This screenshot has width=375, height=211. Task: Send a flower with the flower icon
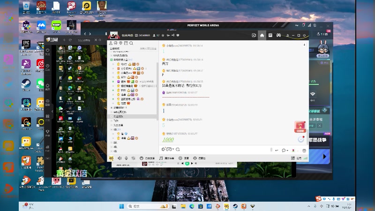(293, 151)
